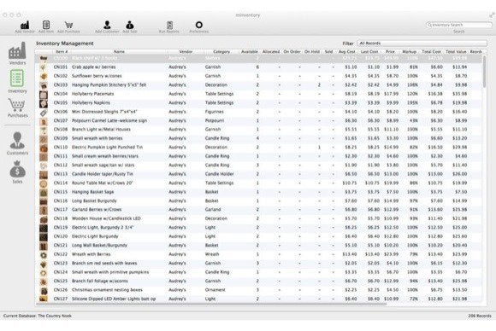Click thumbnail for Sunflower berry w/cones
Viewport: 496px width, 331px height.
44,76
